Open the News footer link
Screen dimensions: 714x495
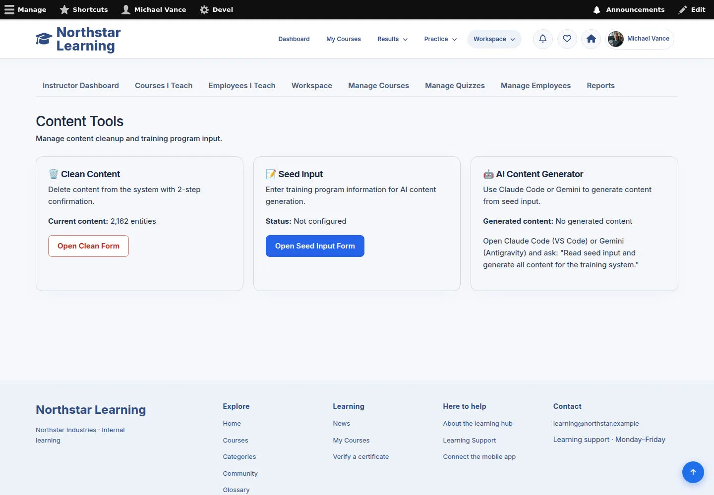[342, 424]
